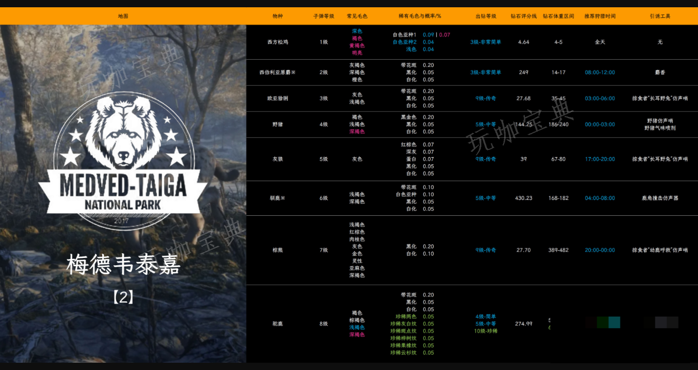This screenshot has height=370, width=698.
Task: Click the Medved-Taiga bear logo
Action: click(x=123, y=160)
